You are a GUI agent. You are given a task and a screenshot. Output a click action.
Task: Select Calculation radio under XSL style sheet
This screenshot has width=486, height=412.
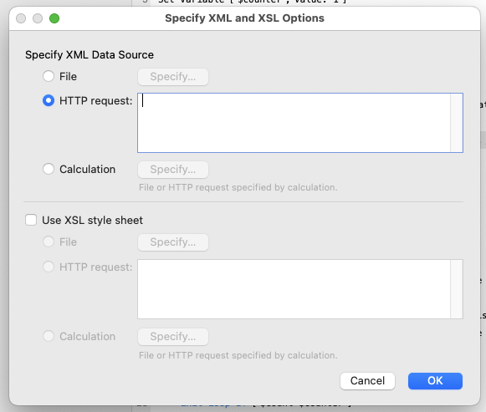point(49,336)
